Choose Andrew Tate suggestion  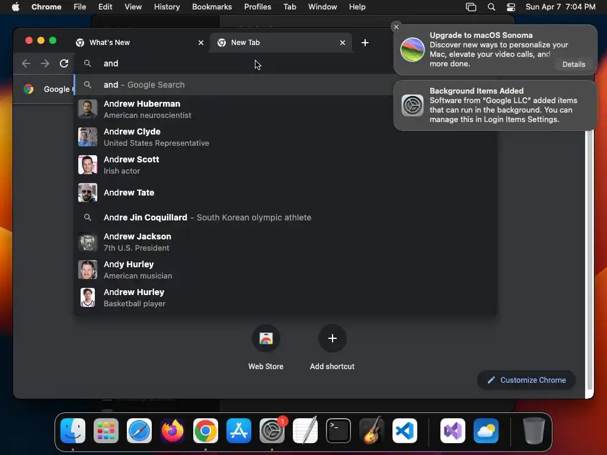click(x=285, y=193)
